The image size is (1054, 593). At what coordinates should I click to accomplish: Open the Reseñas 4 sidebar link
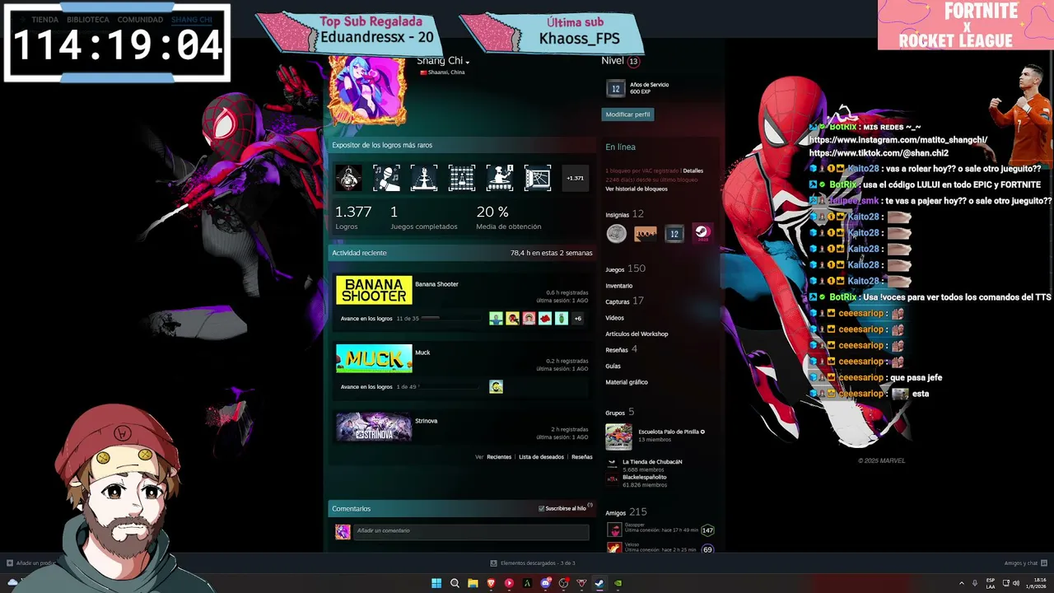point(622,349)
